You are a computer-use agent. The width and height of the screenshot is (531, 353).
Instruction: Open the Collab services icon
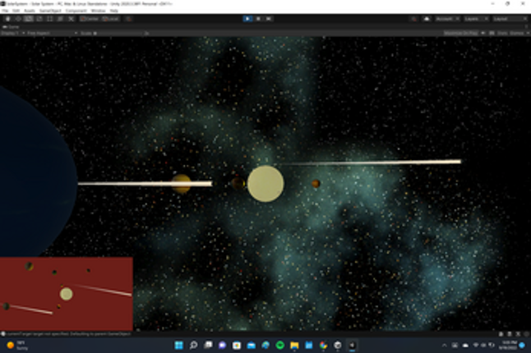(413, 19)
